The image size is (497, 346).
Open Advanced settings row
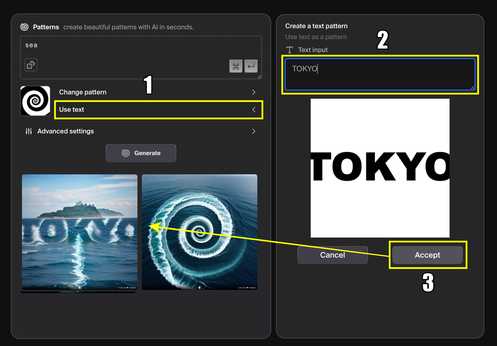(141, 131)
